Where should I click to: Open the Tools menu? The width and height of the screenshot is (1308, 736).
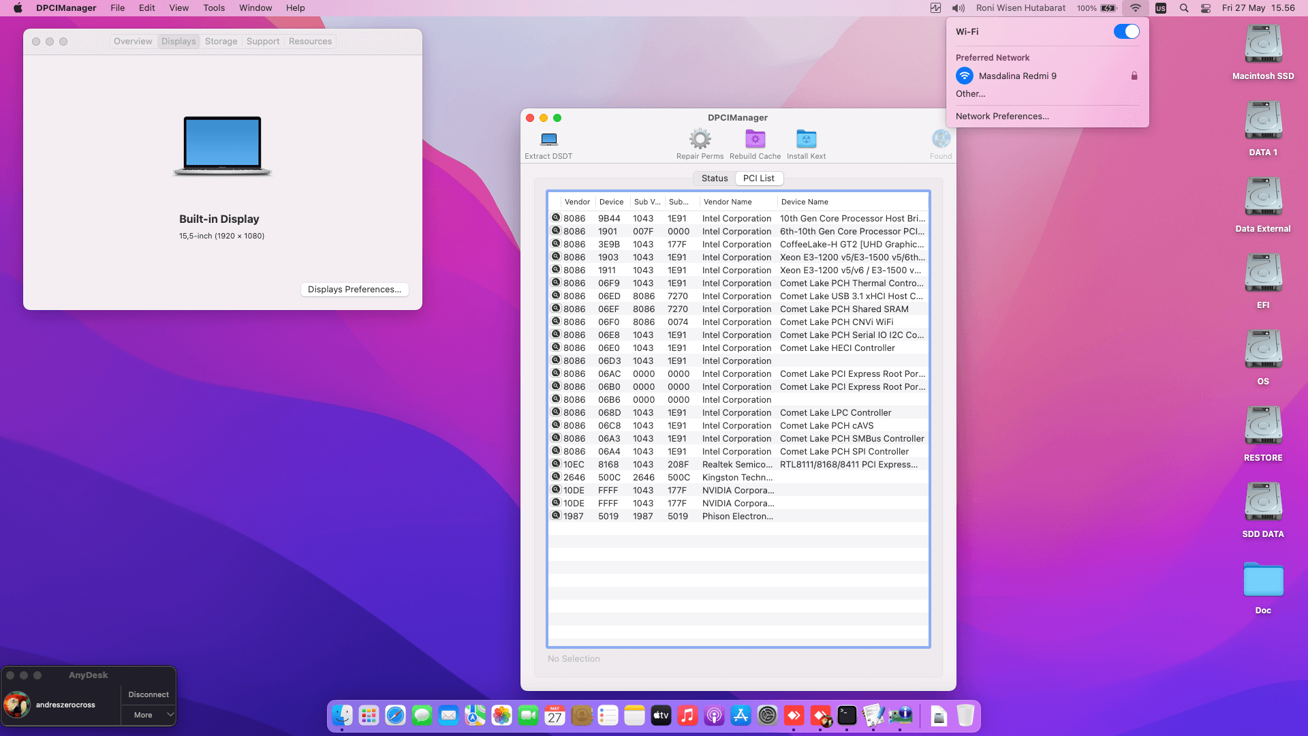point(214,8)
